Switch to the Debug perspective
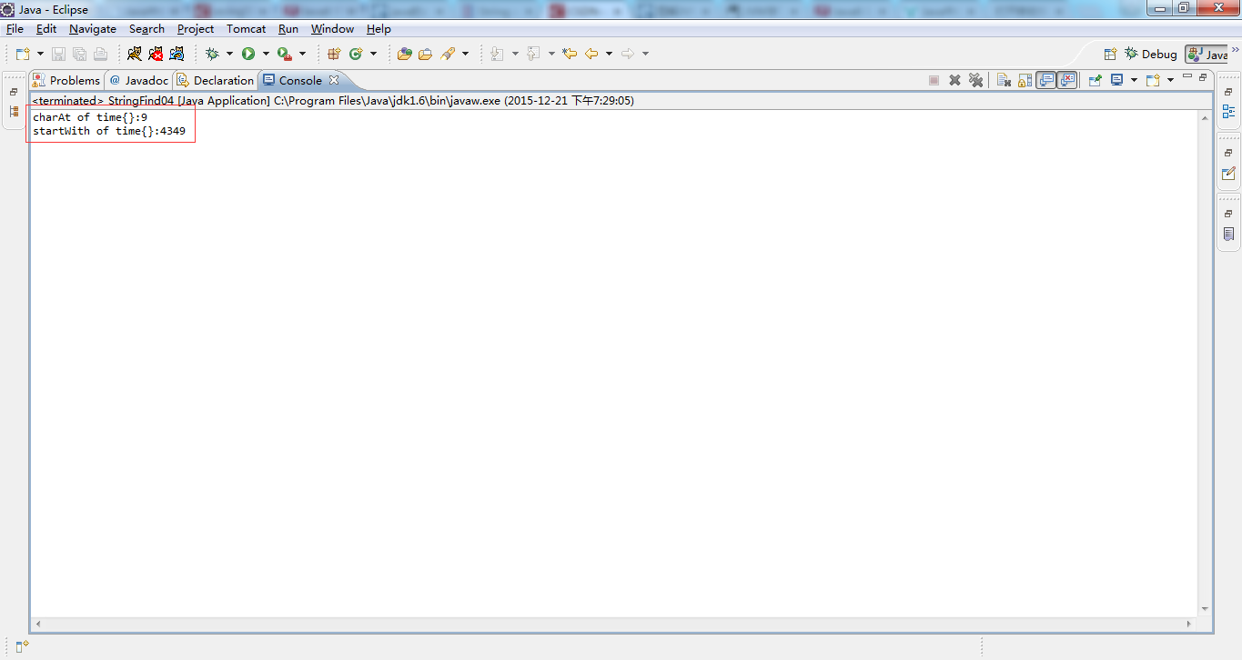Screen dimensions: 1242x660 (x=1151, y=54)
